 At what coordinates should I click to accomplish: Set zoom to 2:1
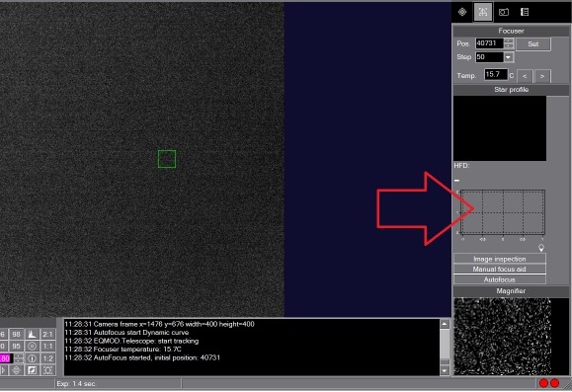(x=47, y=334)
